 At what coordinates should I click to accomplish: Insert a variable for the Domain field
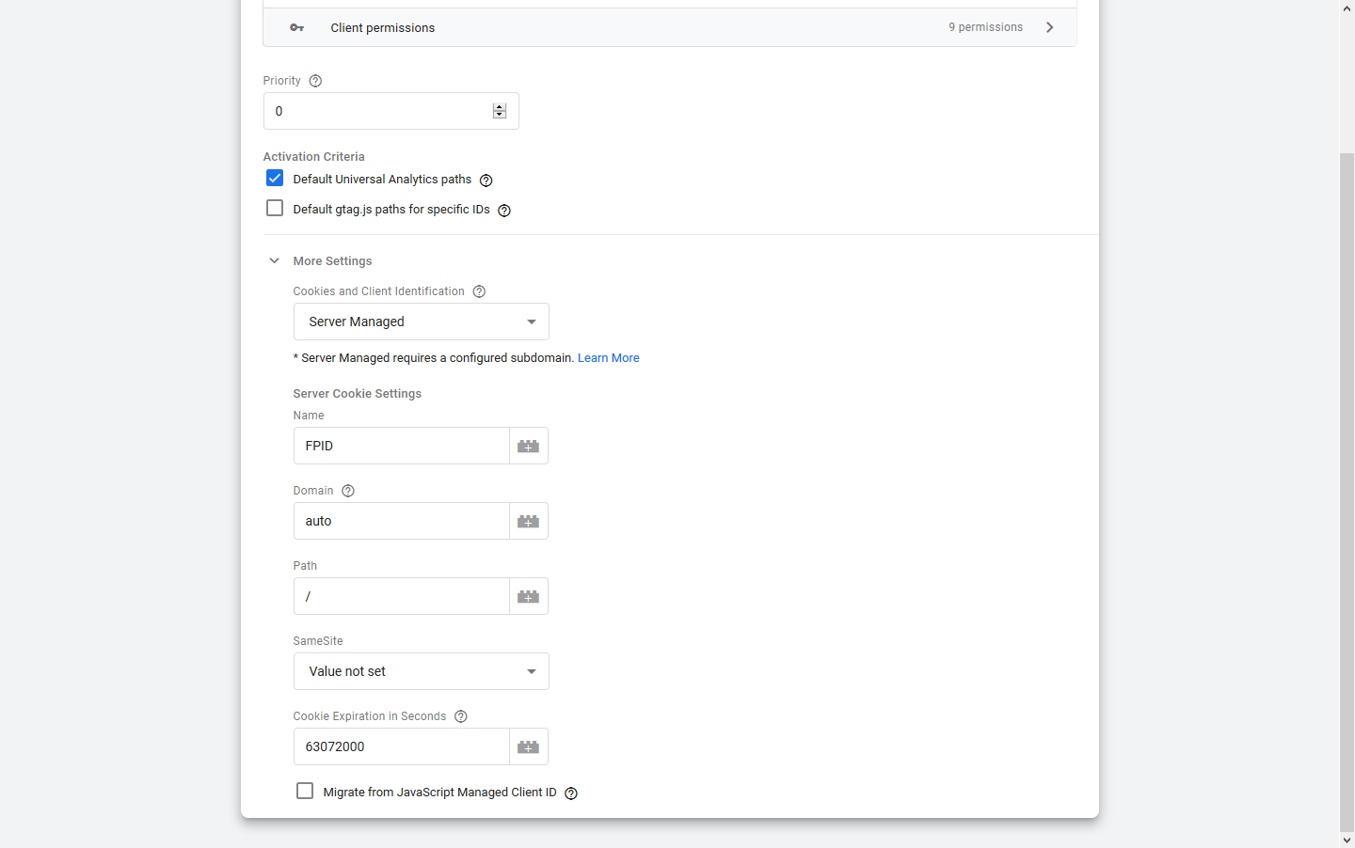pos(529,521)
